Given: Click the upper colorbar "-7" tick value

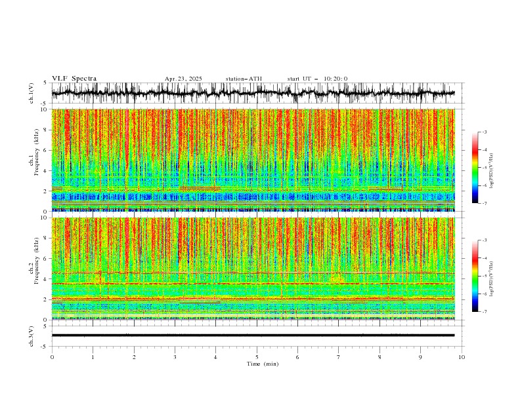Looking at the screenshot, I should click(x=485, y=203).
